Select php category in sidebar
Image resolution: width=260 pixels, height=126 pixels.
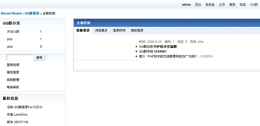point(10,39)
